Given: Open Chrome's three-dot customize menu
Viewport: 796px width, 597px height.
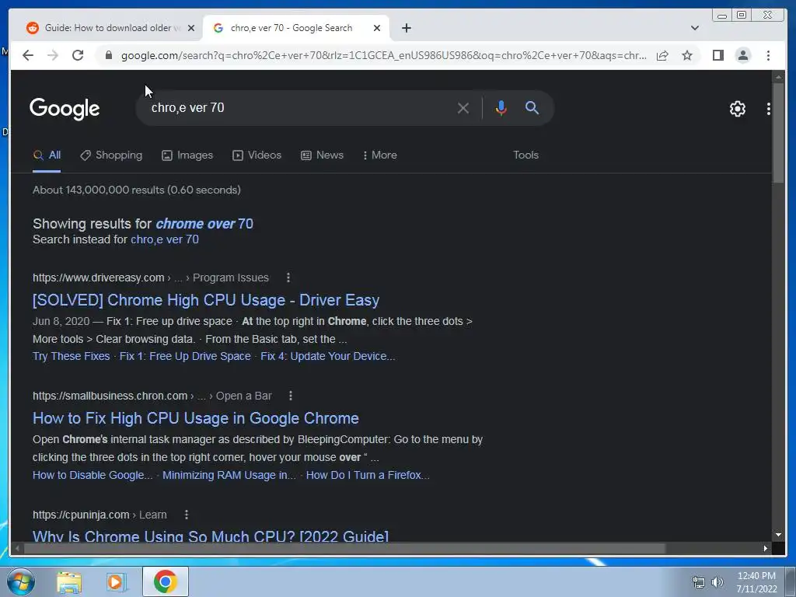Looking at the screenshot, I should pyautogui.click(x=768, y=55).
